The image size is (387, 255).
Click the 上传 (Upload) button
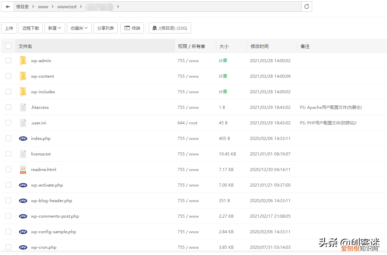(x=9, y=28)
